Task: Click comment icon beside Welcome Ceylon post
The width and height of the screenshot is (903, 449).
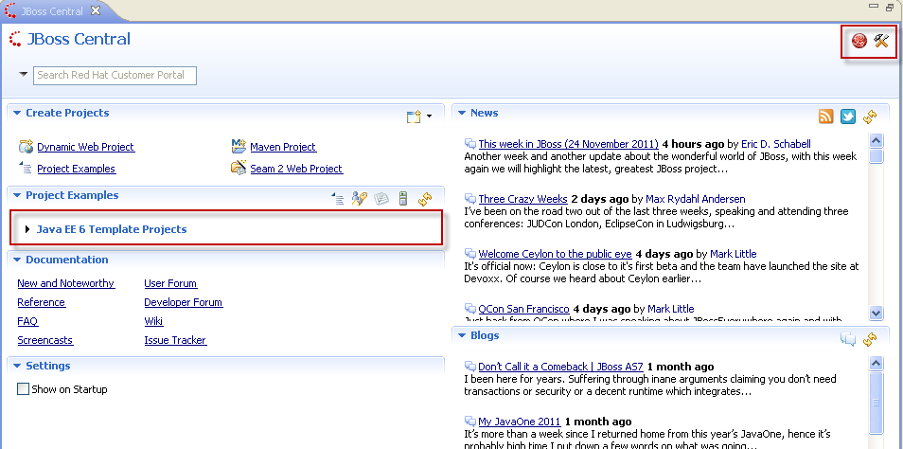Action: click(x=469, y=254)
